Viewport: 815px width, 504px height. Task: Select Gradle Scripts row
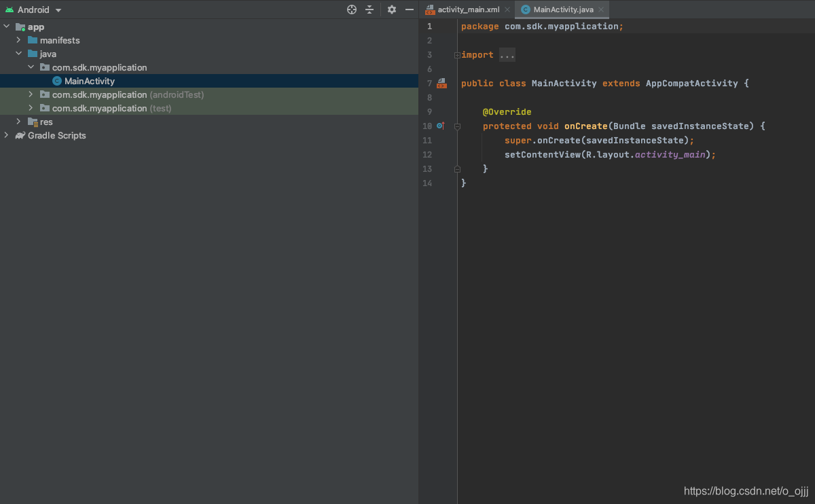point(209,135)
